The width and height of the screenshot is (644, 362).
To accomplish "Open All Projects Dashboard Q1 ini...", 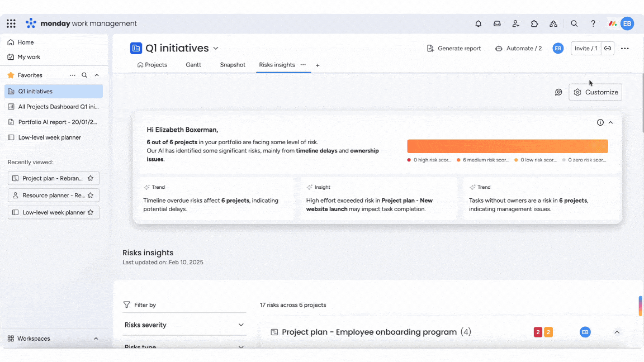I will click(x=54, y=107).
